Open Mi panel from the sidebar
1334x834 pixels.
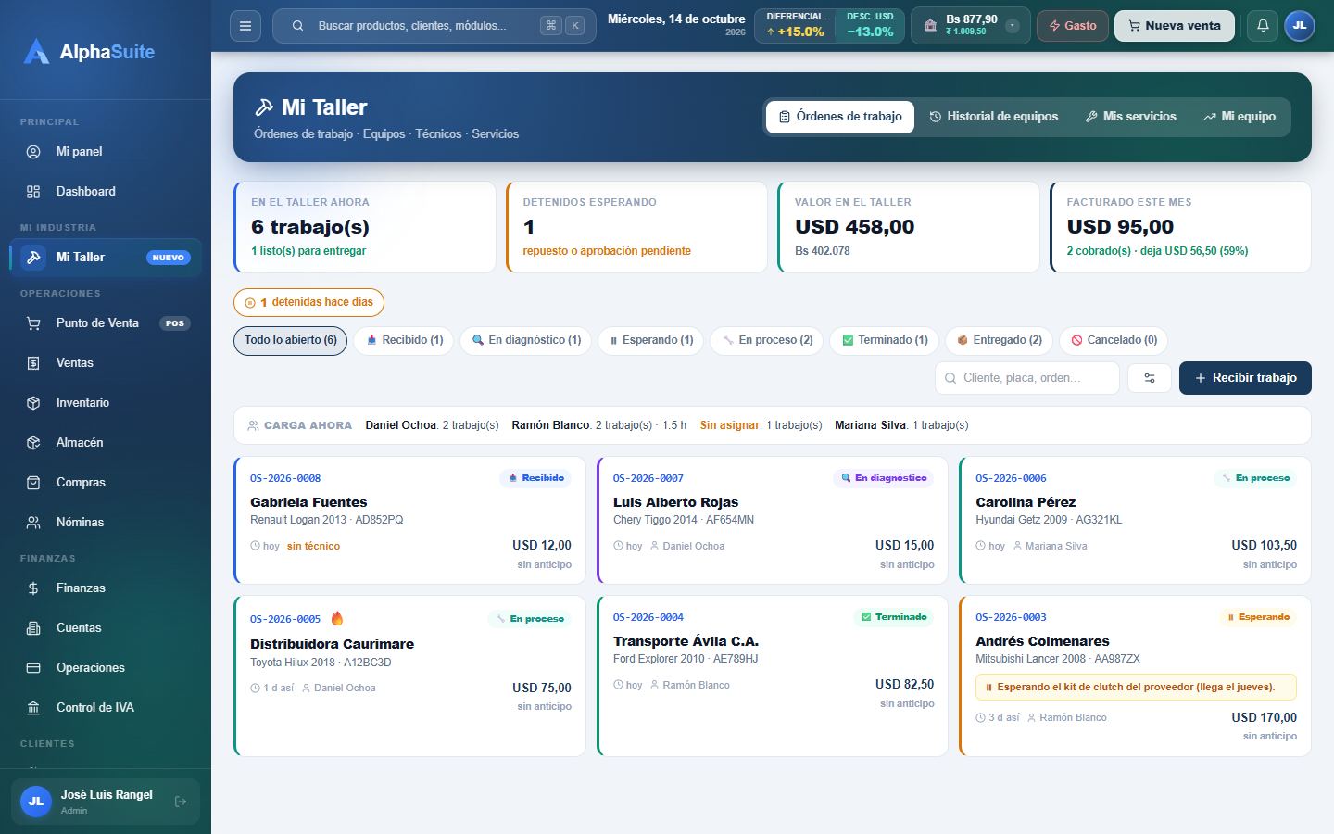click(x=106, y=152)
